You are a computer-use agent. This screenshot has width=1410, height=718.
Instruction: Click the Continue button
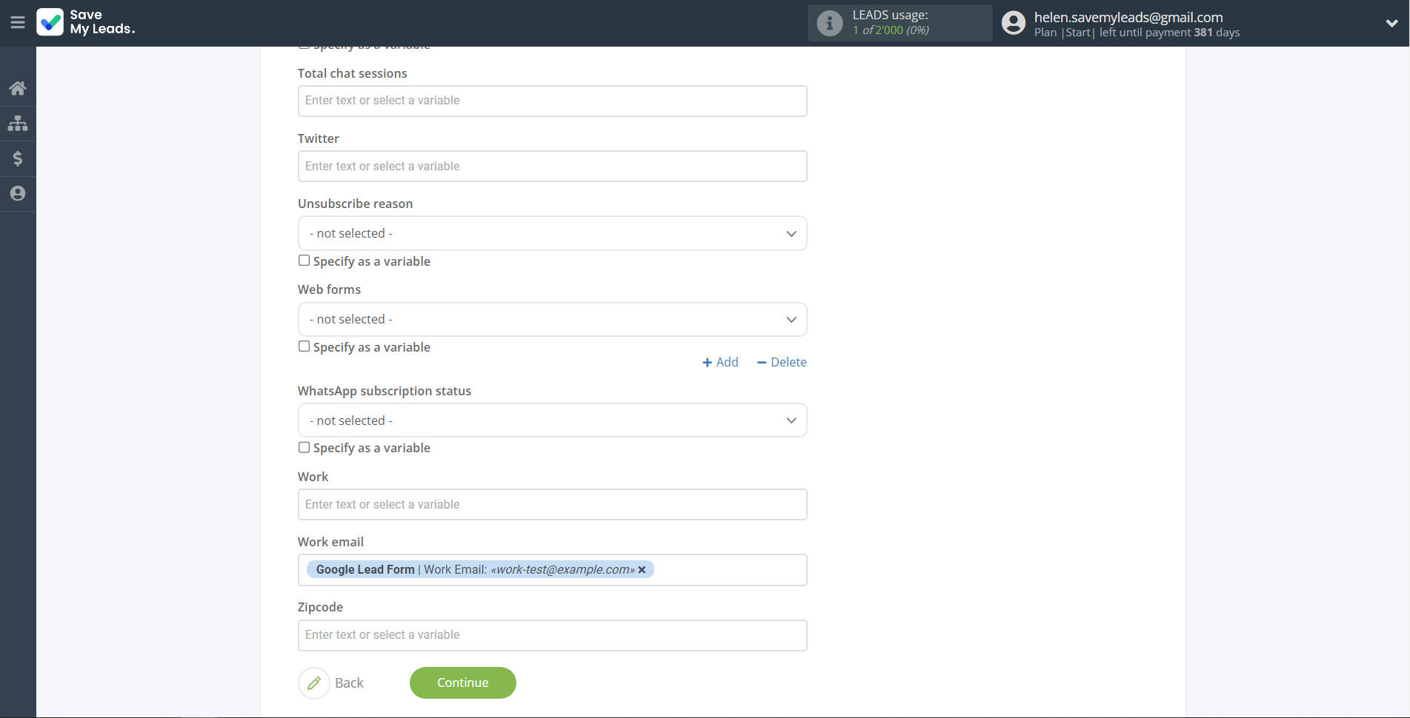click(463, 682)
